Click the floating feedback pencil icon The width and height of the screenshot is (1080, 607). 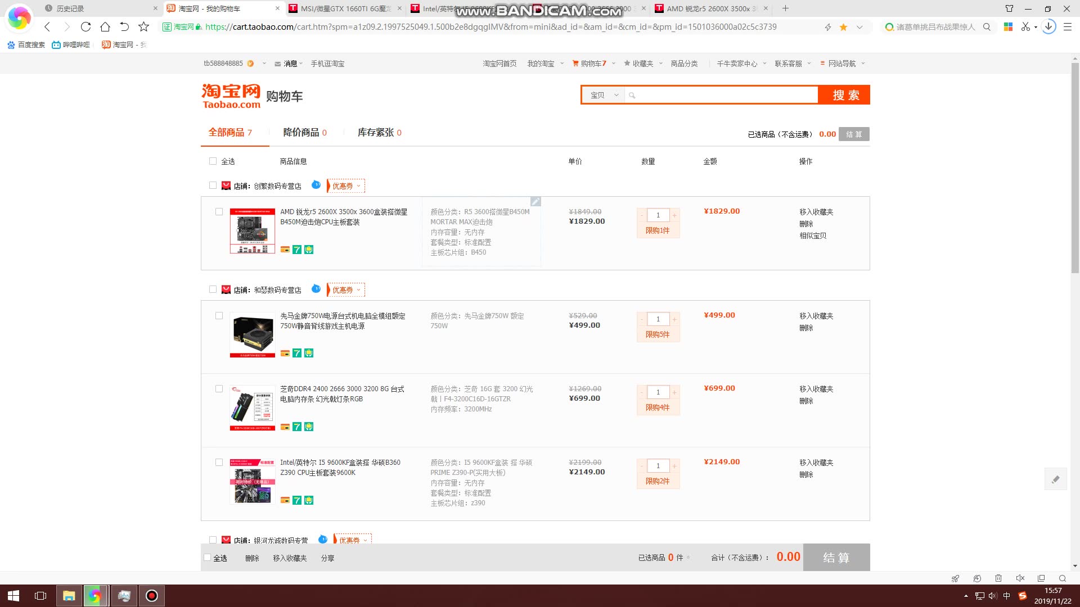[x=1055, y=479]
